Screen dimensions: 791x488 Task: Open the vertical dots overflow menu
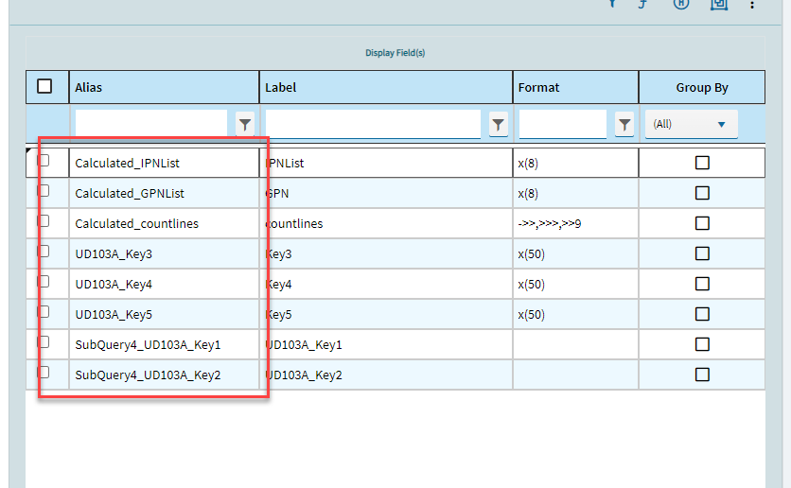[x=751, y=5]
